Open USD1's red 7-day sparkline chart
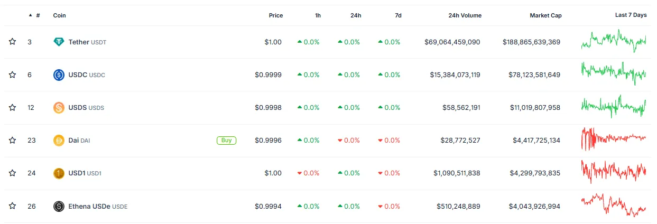This screenshot has width=657, height=224. coord(613,173)
